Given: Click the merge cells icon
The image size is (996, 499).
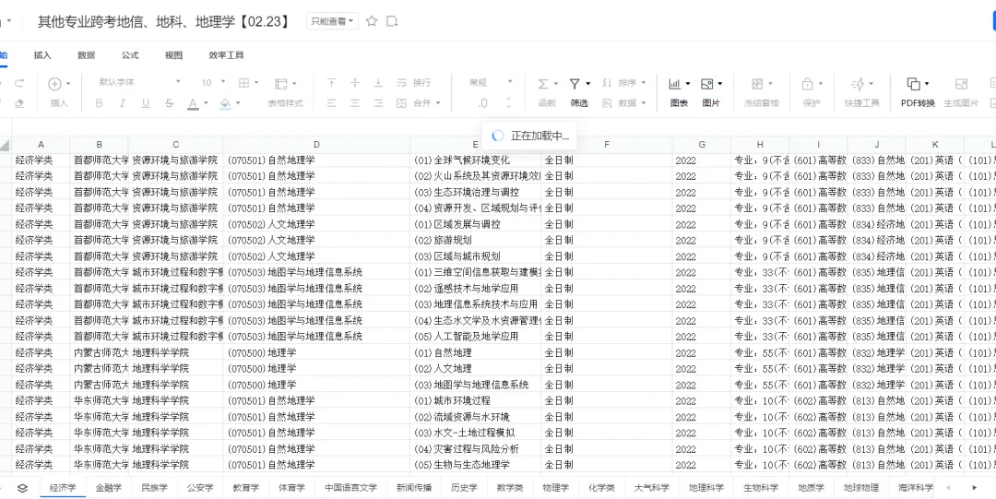Looking at the screenshot, I should pos(401,103).
